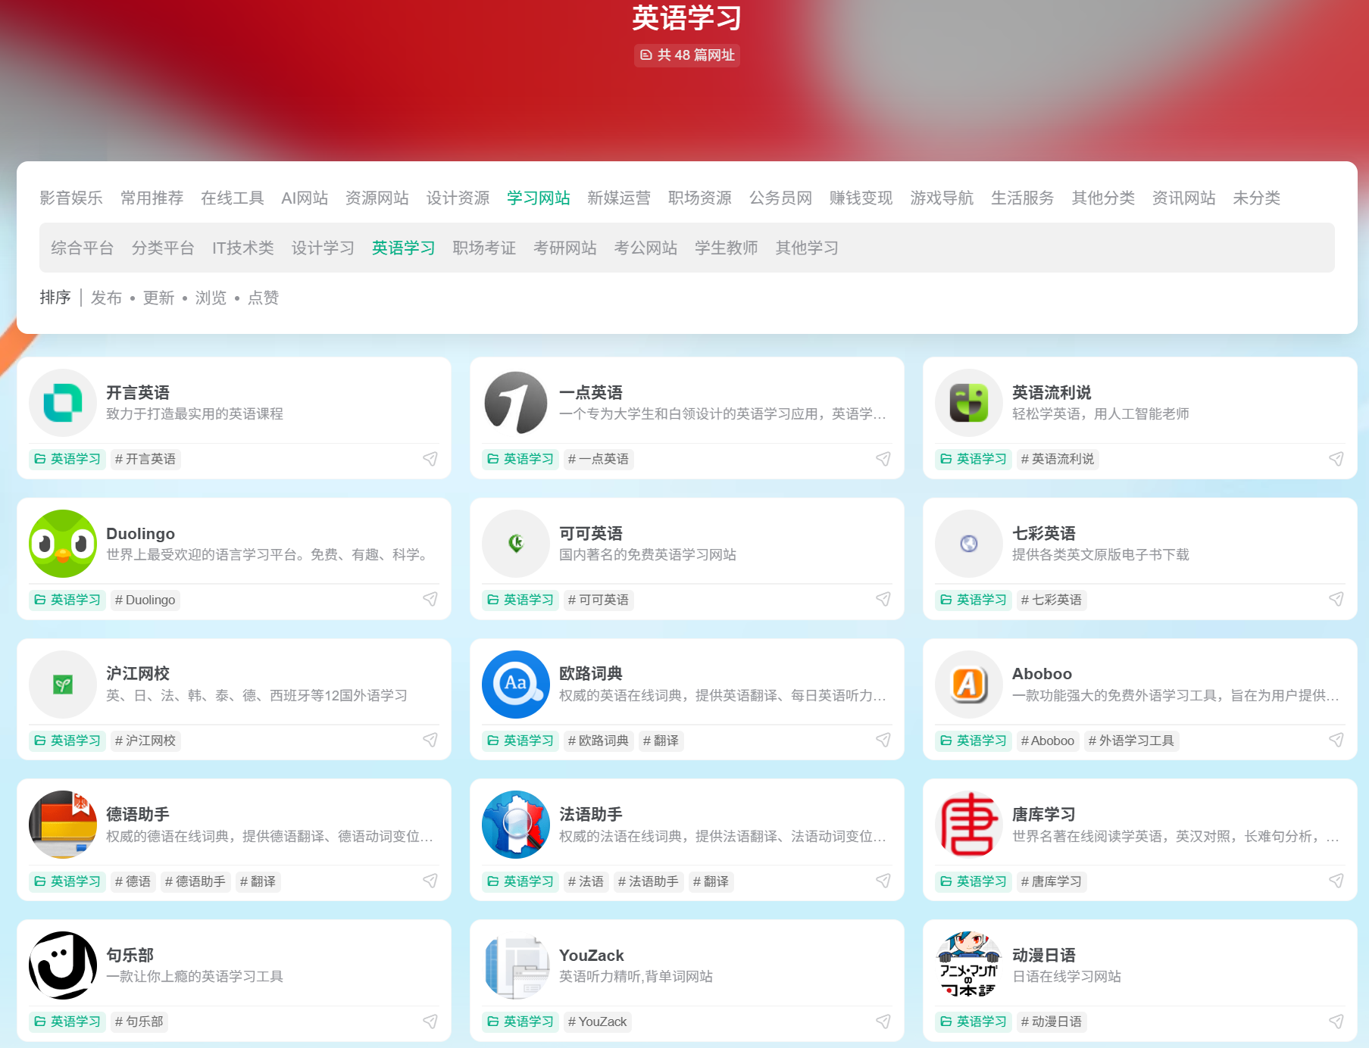Image resolution: width=1369 pixels, height=1048 pixels.
Task: Click the red 唐 character logo of 唐库学习
Action: [x=969, y=825]
